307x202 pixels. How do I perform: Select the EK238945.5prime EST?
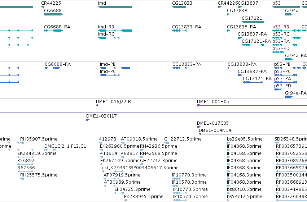pos(126,200)
